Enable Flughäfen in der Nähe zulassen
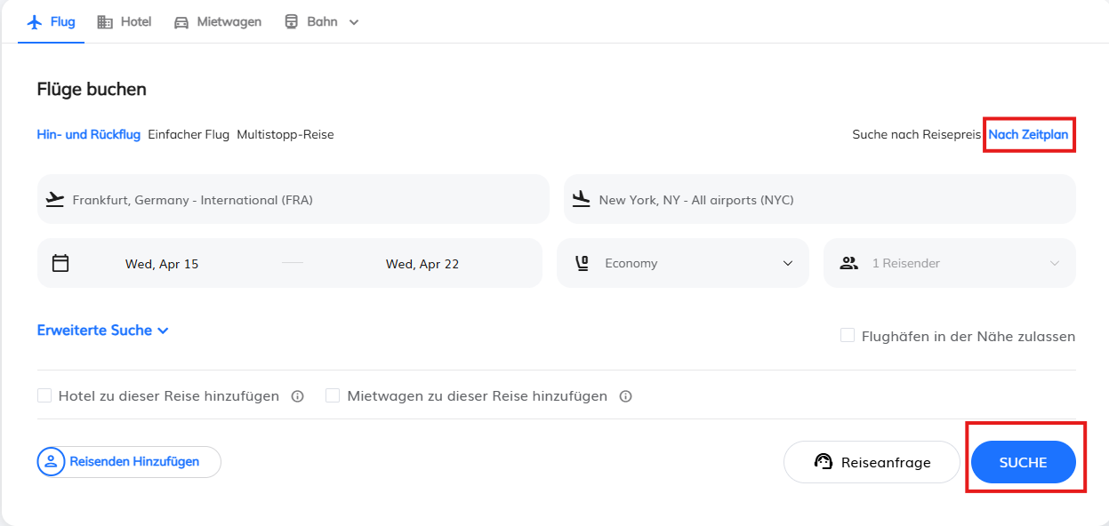Image resolution: width=1109 pixels, height=526 pixels. [848, 336]
